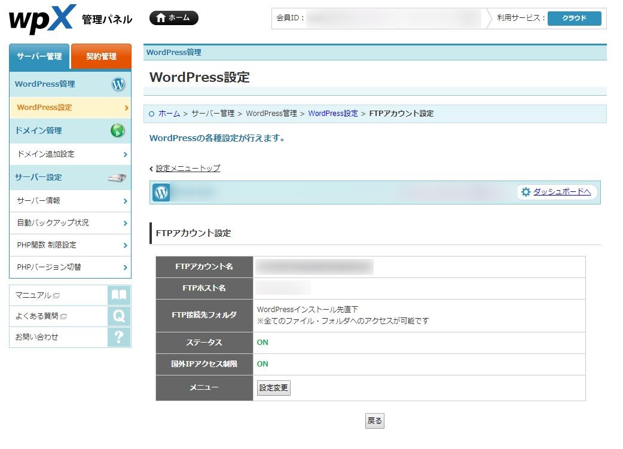623x449 pixels.
Task: Click the FTPアカウント名 header cell
Action: point(204,267)
